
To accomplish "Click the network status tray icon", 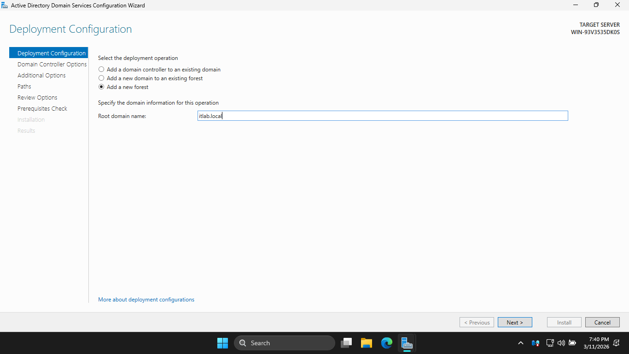I will (x=550, y=343).
